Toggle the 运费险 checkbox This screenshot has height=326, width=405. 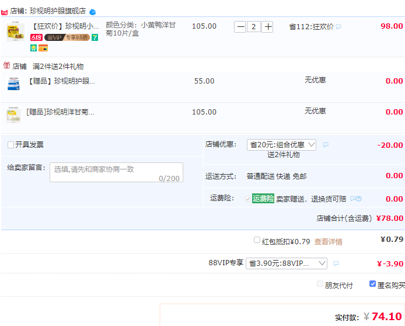(247, 199)
